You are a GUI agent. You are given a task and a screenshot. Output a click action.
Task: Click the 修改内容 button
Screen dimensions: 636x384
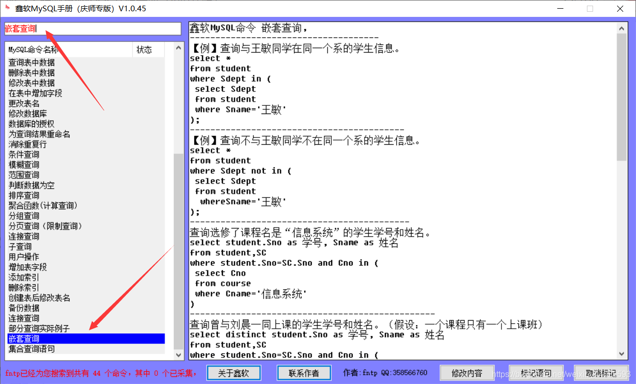[467, 373]
